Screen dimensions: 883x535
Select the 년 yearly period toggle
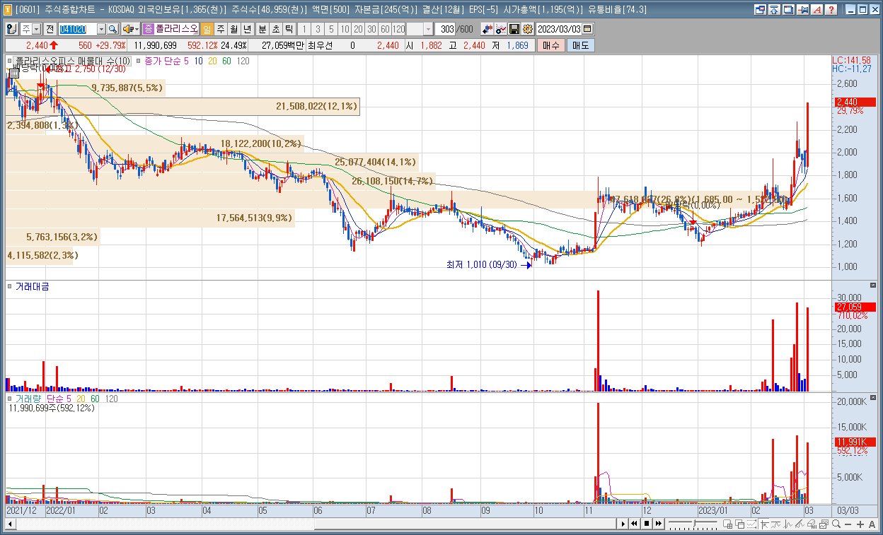point(247,29)
